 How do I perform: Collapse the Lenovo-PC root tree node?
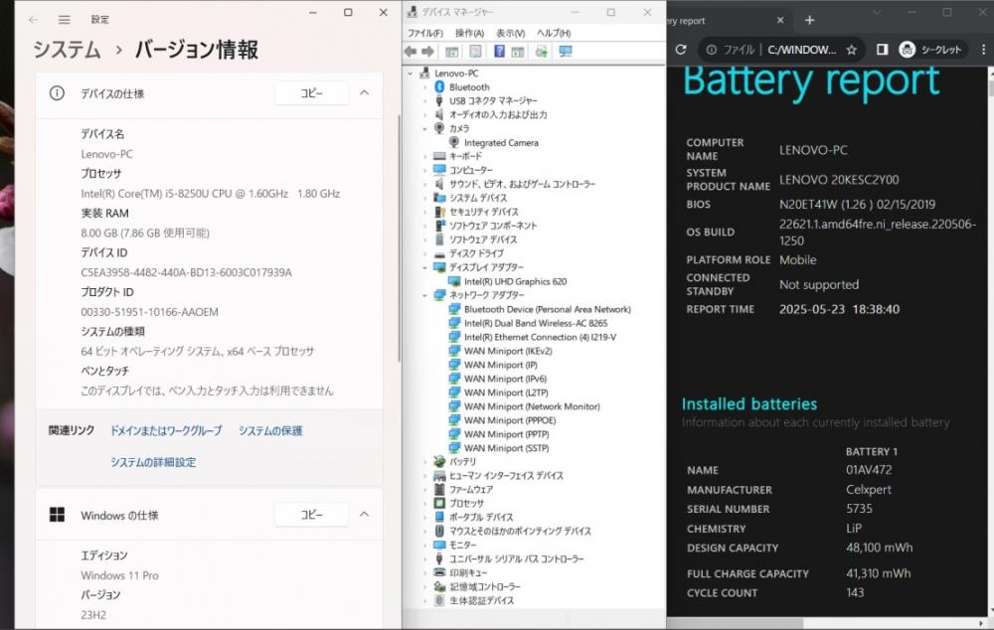pyautogui.click(x=411, y=74)
